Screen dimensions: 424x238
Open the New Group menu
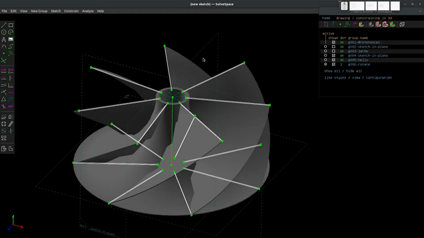click(x=38, y=11)
